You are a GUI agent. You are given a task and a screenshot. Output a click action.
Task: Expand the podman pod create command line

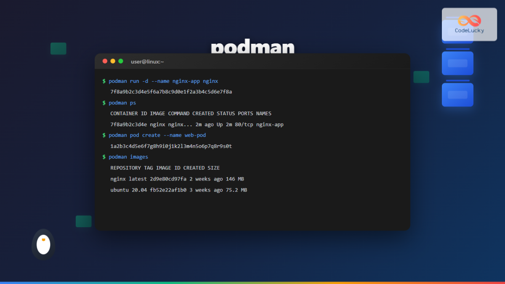click(157, 135)
